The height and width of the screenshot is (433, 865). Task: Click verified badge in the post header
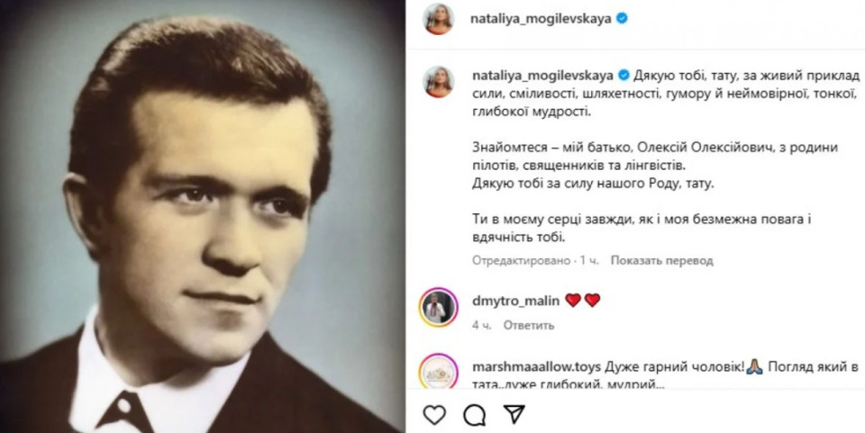click(622, 18)
